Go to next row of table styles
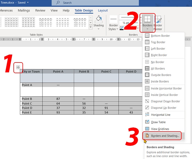This screenshot has width=192, height=159. tap(91, 22)
